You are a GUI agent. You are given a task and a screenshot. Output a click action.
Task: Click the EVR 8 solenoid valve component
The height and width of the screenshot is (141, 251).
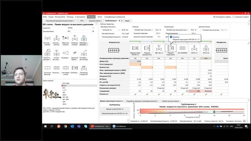tap(194, 48)
